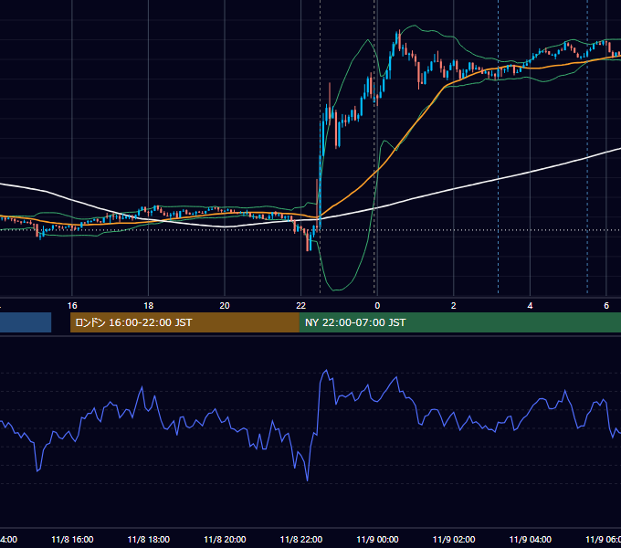The height and width of the screenshot is (548, 621).
Task: Click the 11/8 20:00 time label
Action: click(x=225, y=539)
